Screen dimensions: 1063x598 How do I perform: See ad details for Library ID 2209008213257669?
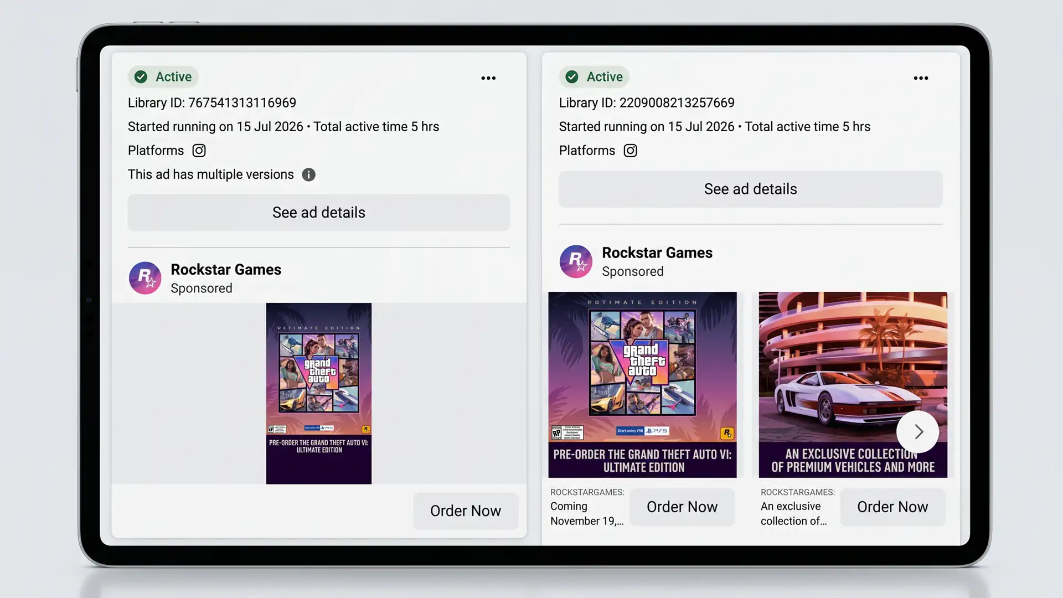(750, 189)
